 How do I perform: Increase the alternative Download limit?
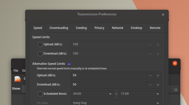click(x=158, y=85)
